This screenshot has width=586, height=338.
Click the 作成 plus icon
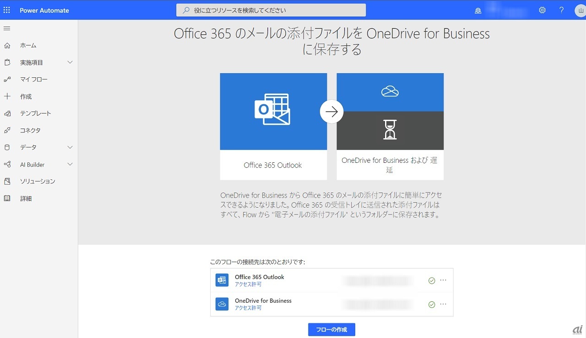point(7,97)
